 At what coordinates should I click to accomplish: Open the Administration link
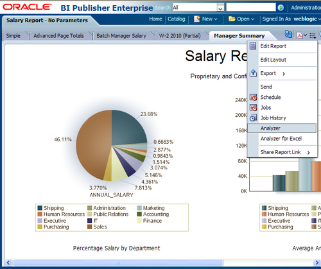coord(306,8)
